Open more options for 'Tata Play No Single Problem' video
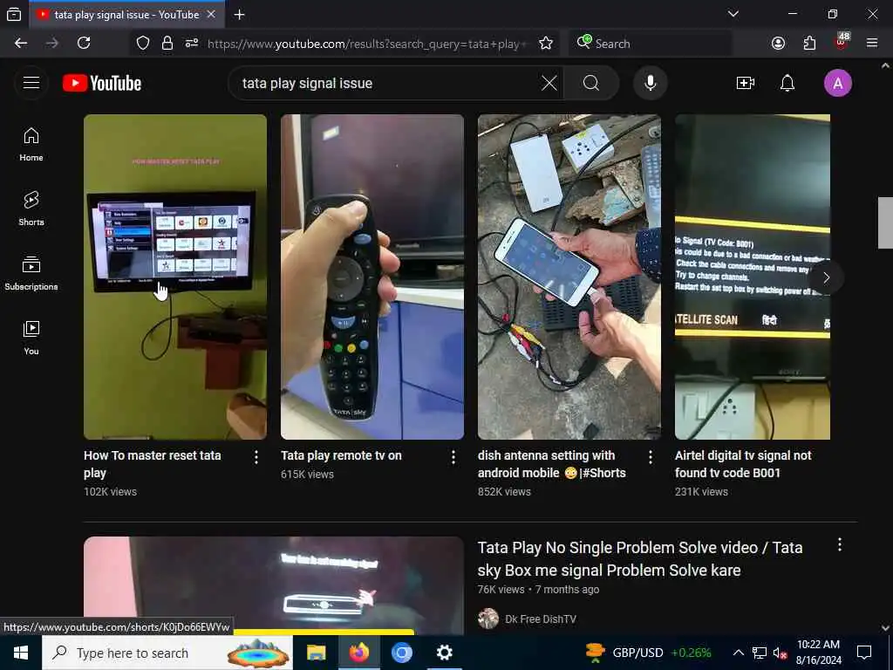This screenshot has width=893, height=670. coord(840,545)
